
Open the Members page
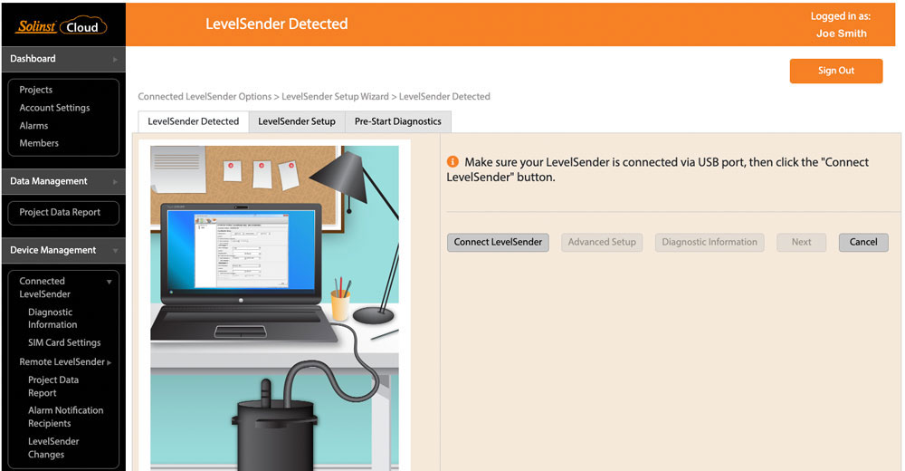(x=39, y=143)
